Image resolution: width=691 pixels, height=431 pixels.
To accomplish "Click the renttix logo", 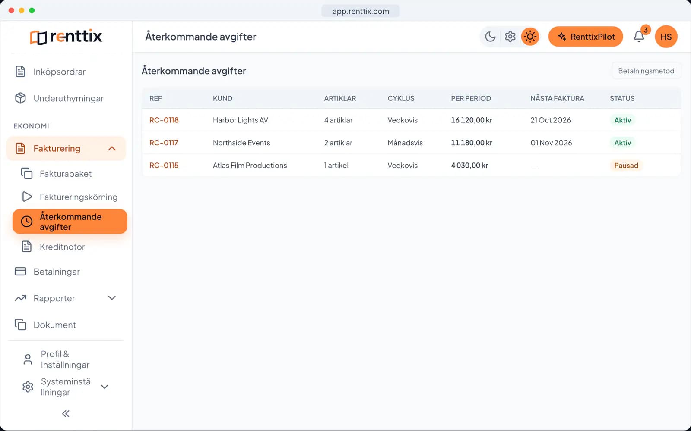I will 66,37.
